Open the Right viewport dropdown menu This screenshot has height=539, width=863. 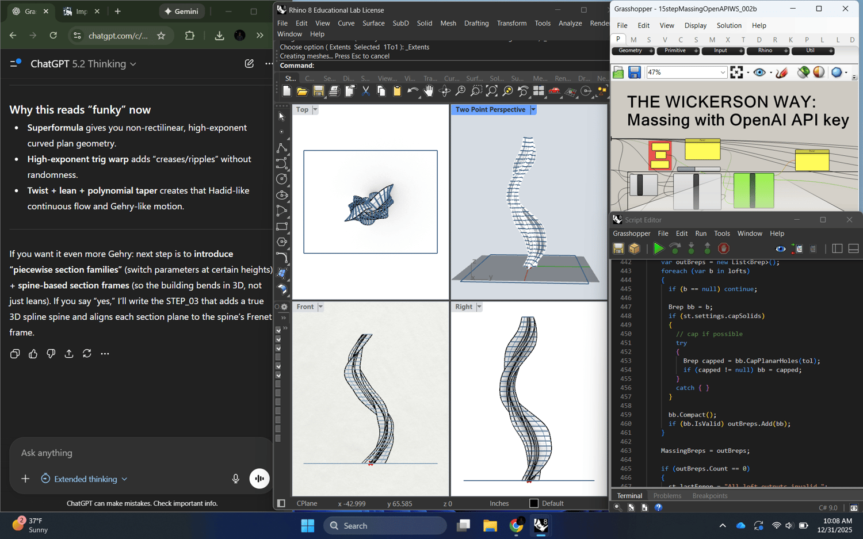pyautogui.click(x=479, y=307)
